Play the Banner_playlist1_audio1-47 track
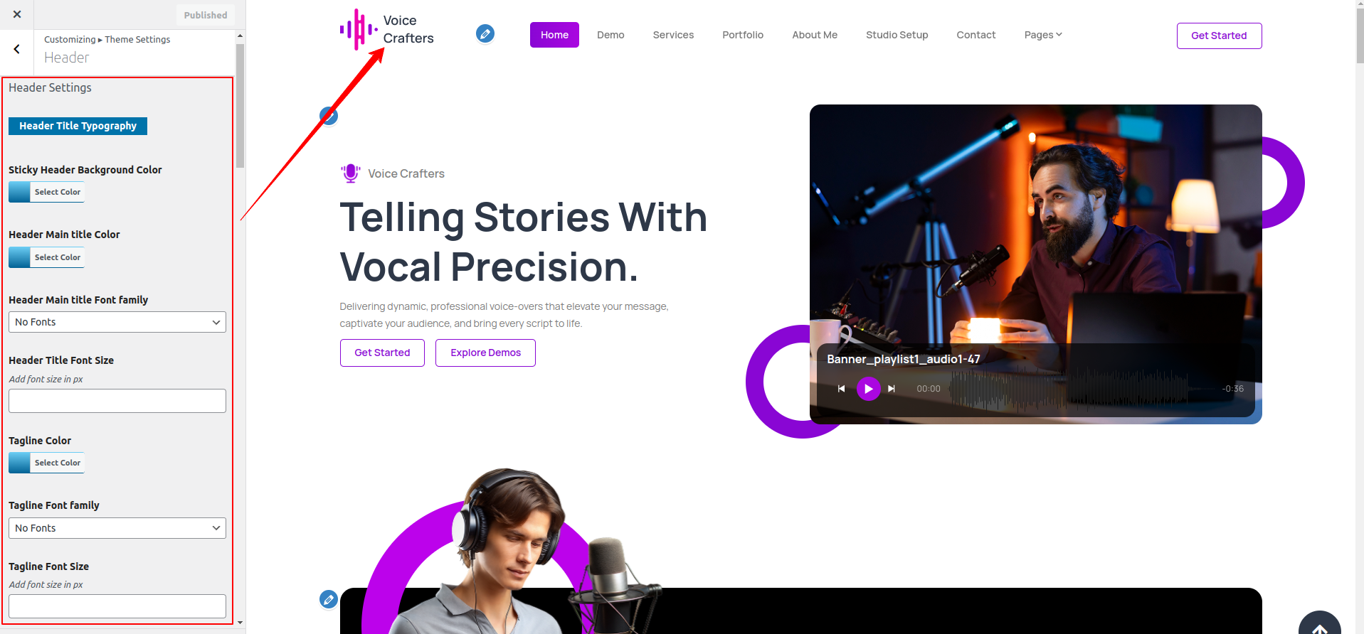Viewport: 1364px width, 634px height. pyautogui.click(x=868, y=389)
